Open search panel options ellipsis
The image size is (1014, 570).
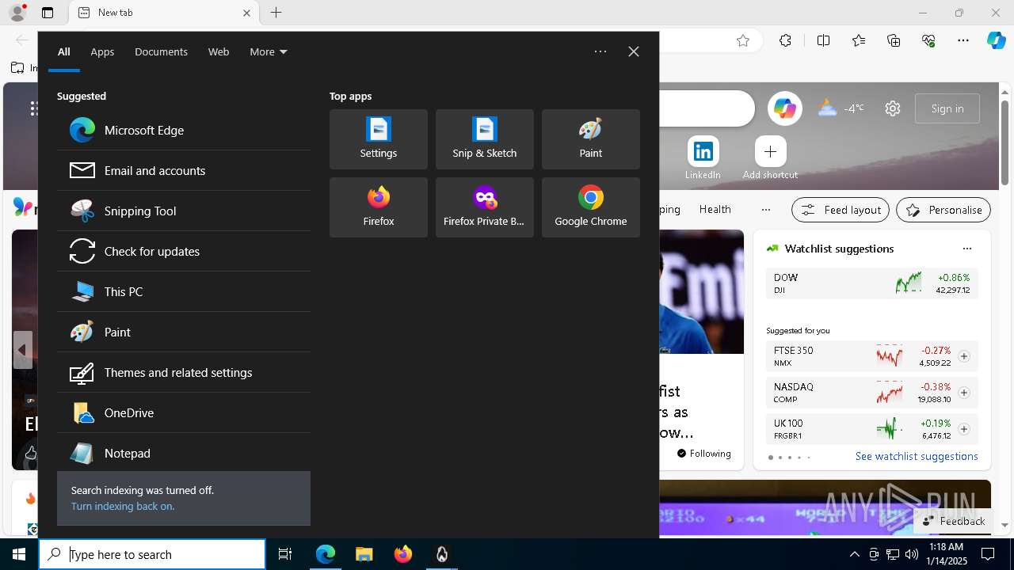coord(600,51)
